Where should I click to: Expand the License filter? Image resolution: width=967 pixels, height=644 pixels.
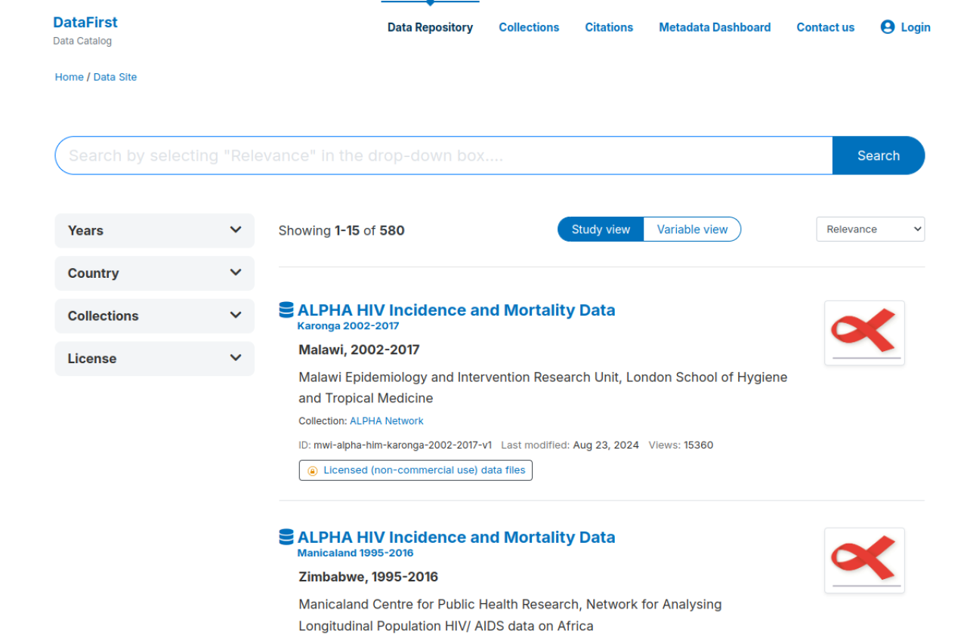tap(155, 359)
